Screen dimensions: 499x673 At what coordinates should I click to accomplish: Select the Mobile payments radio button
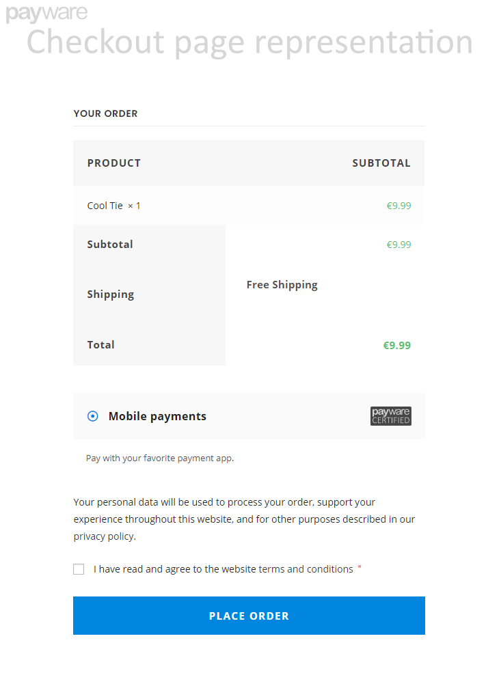(93, 416)
